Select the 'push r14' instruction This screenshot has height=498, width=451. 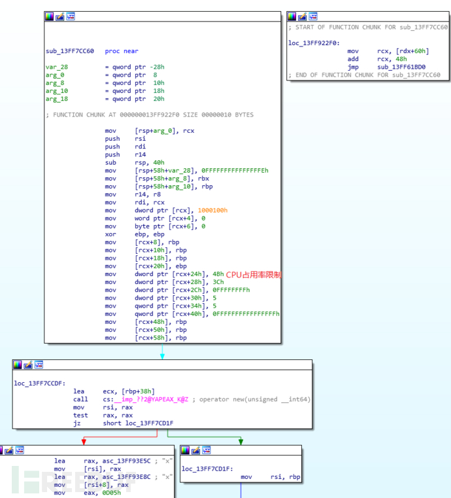tap(125, 154)
